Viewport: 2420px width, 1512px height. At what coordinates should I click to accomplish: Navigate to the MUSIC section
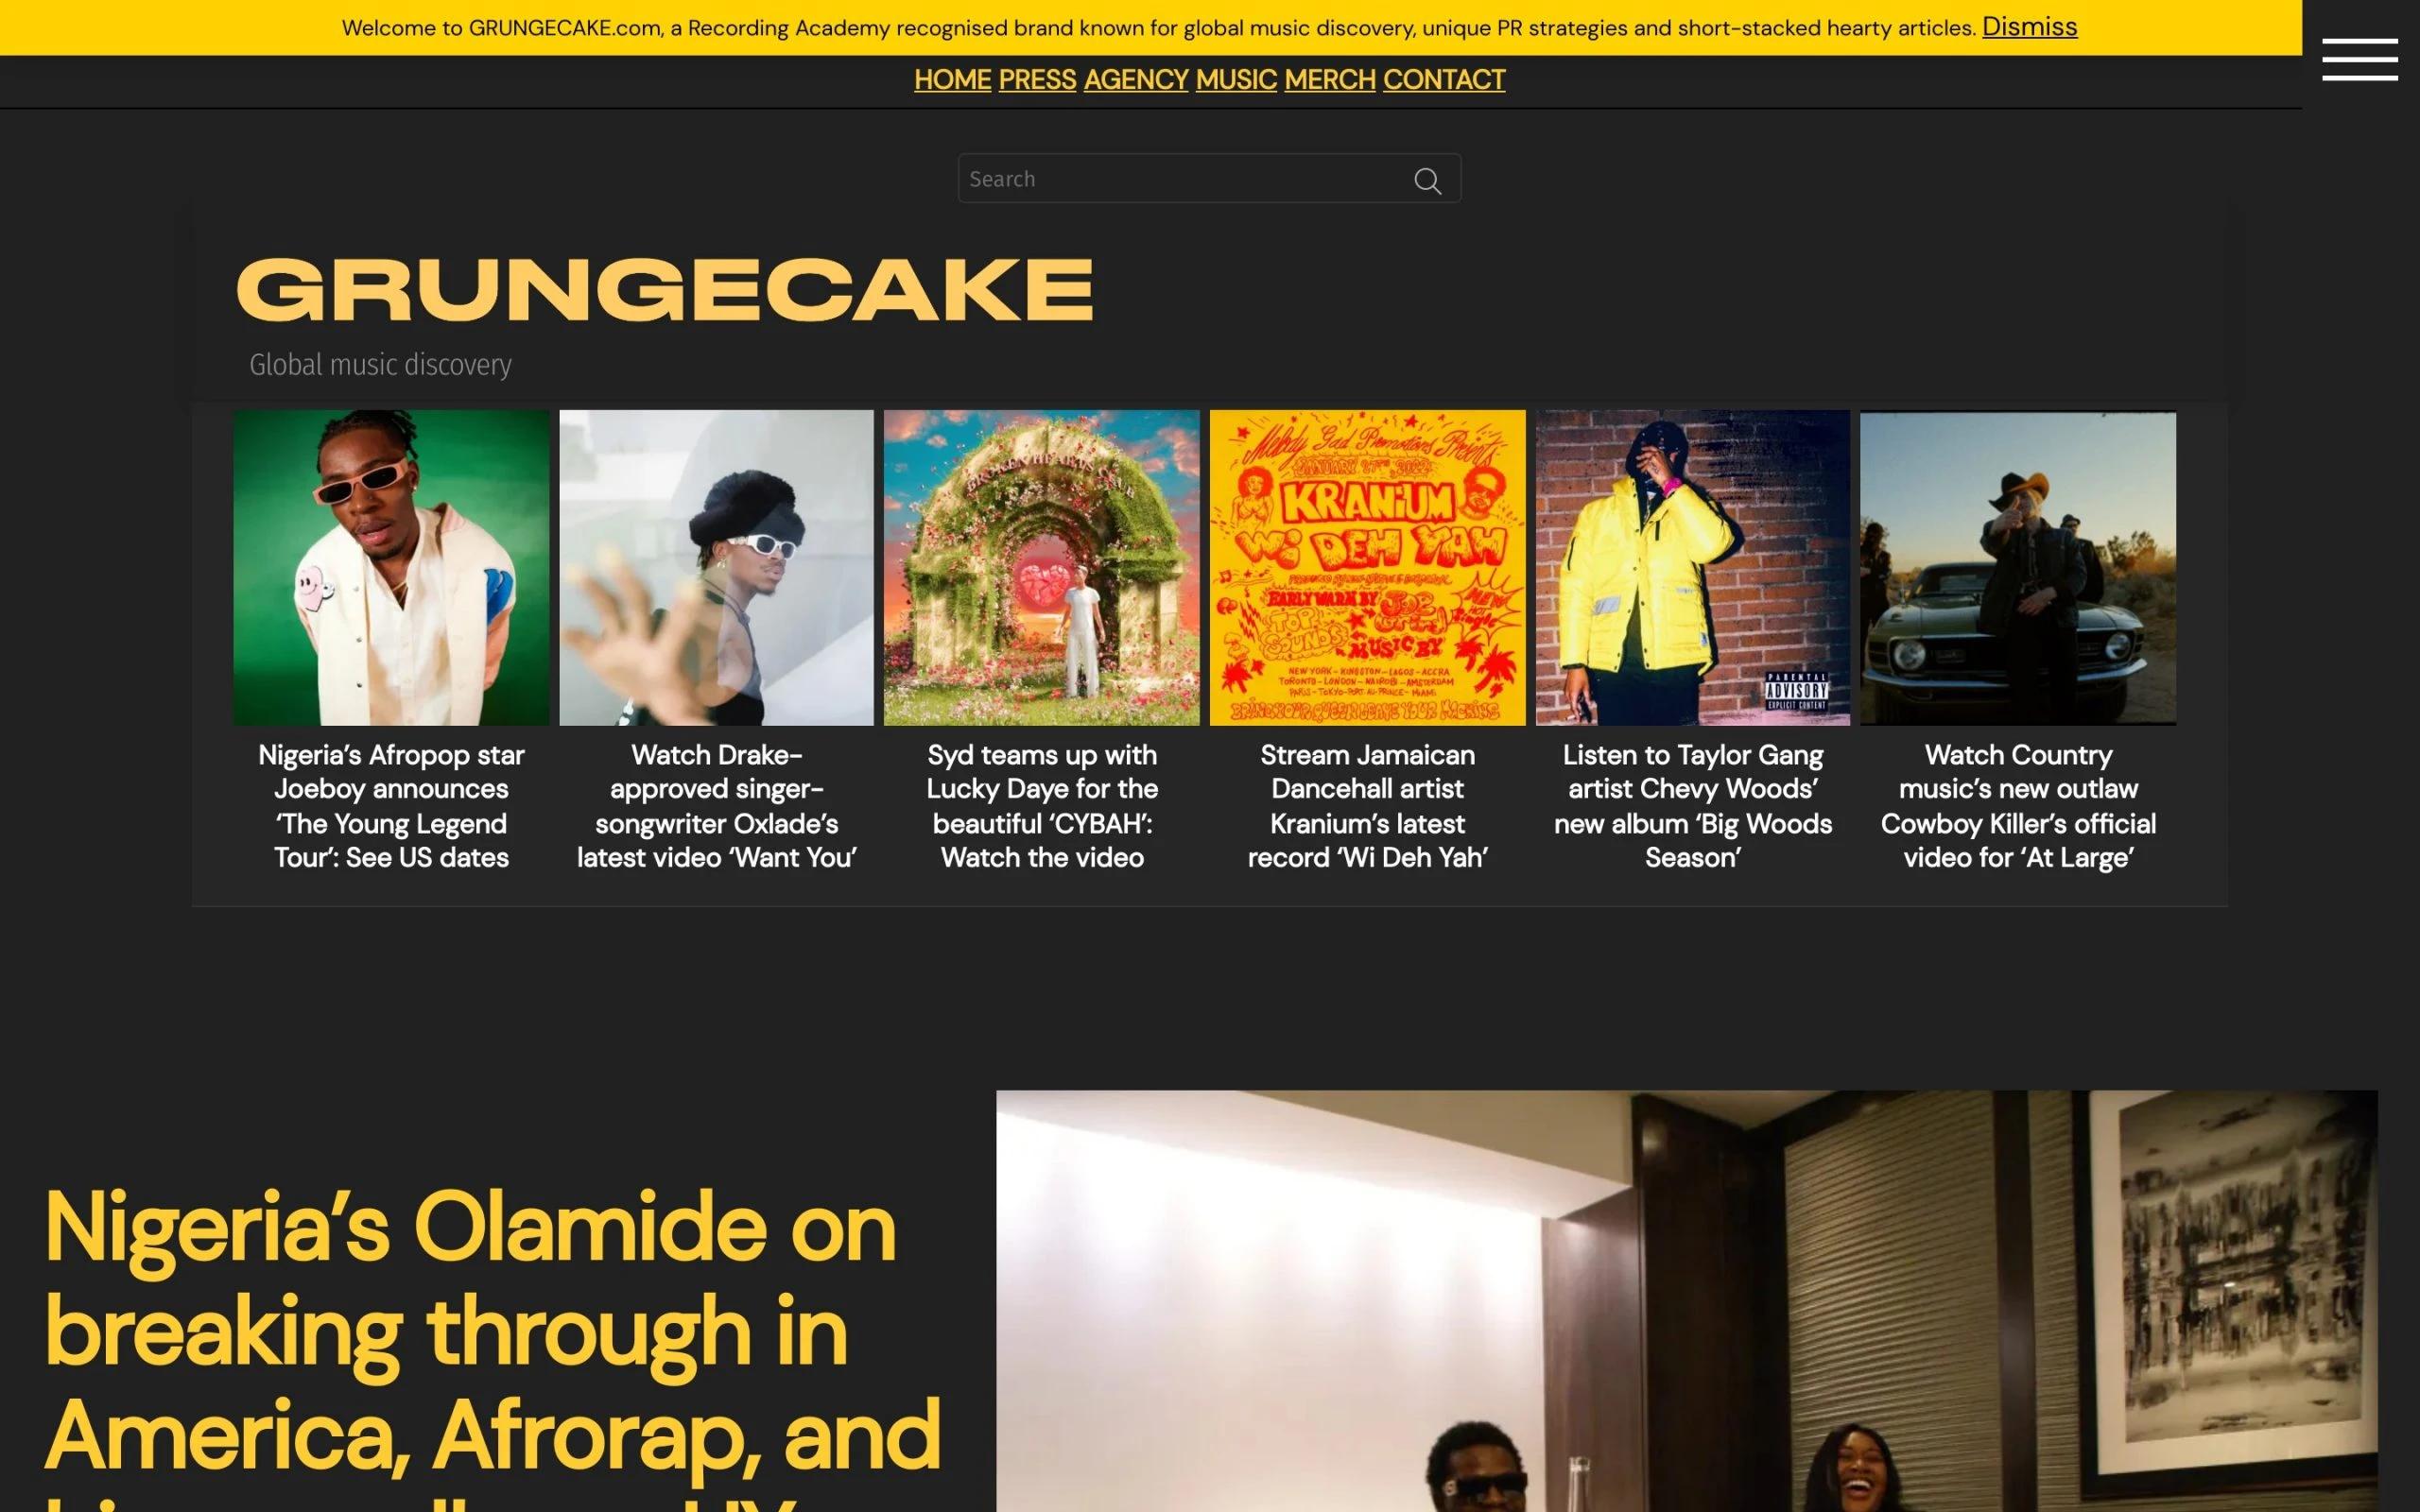1236,79
